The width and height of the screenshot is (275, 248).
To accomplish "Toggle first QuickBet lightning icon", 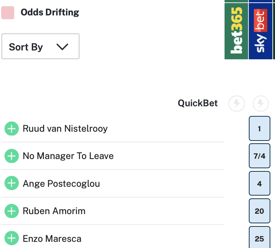I will coord(236,104).
